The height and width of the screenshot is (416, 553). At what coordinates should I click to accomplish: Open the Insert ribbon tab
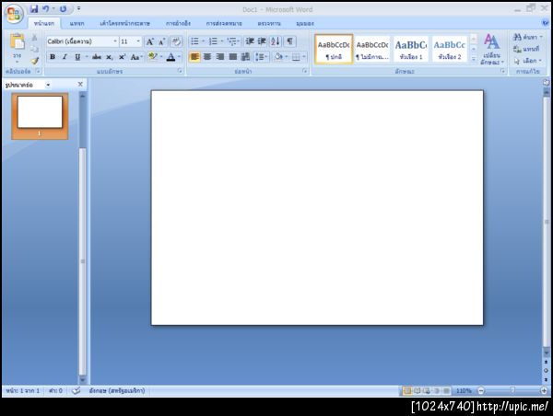click(x=76, y=23)
